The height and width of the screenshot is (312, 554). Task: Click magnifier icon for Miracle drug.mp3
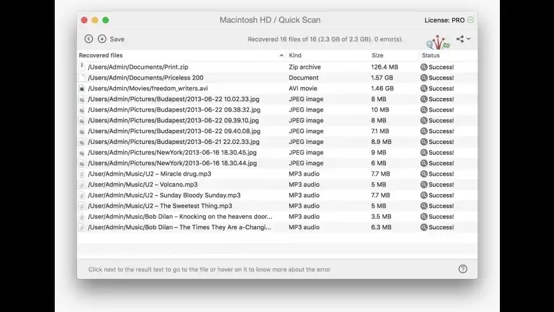coord(424,174)
